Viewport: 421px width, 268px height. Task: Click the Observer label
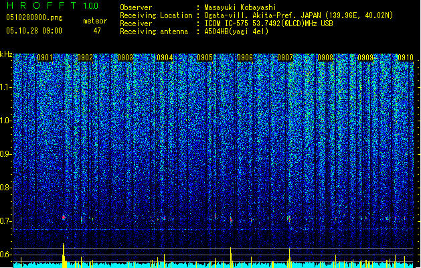[136, 7]
